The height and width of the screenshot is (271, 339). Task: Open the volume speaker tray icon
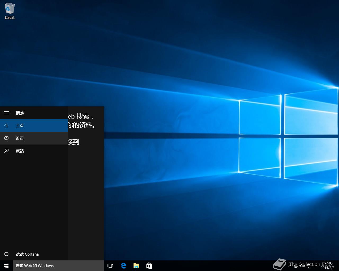tap(302, 266)
